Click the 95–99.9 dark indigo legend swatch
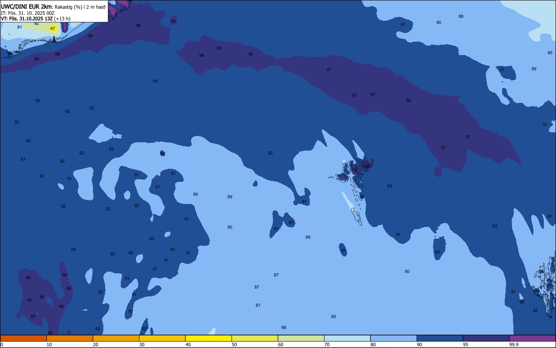The image size is (556, 348). (486, 338)
